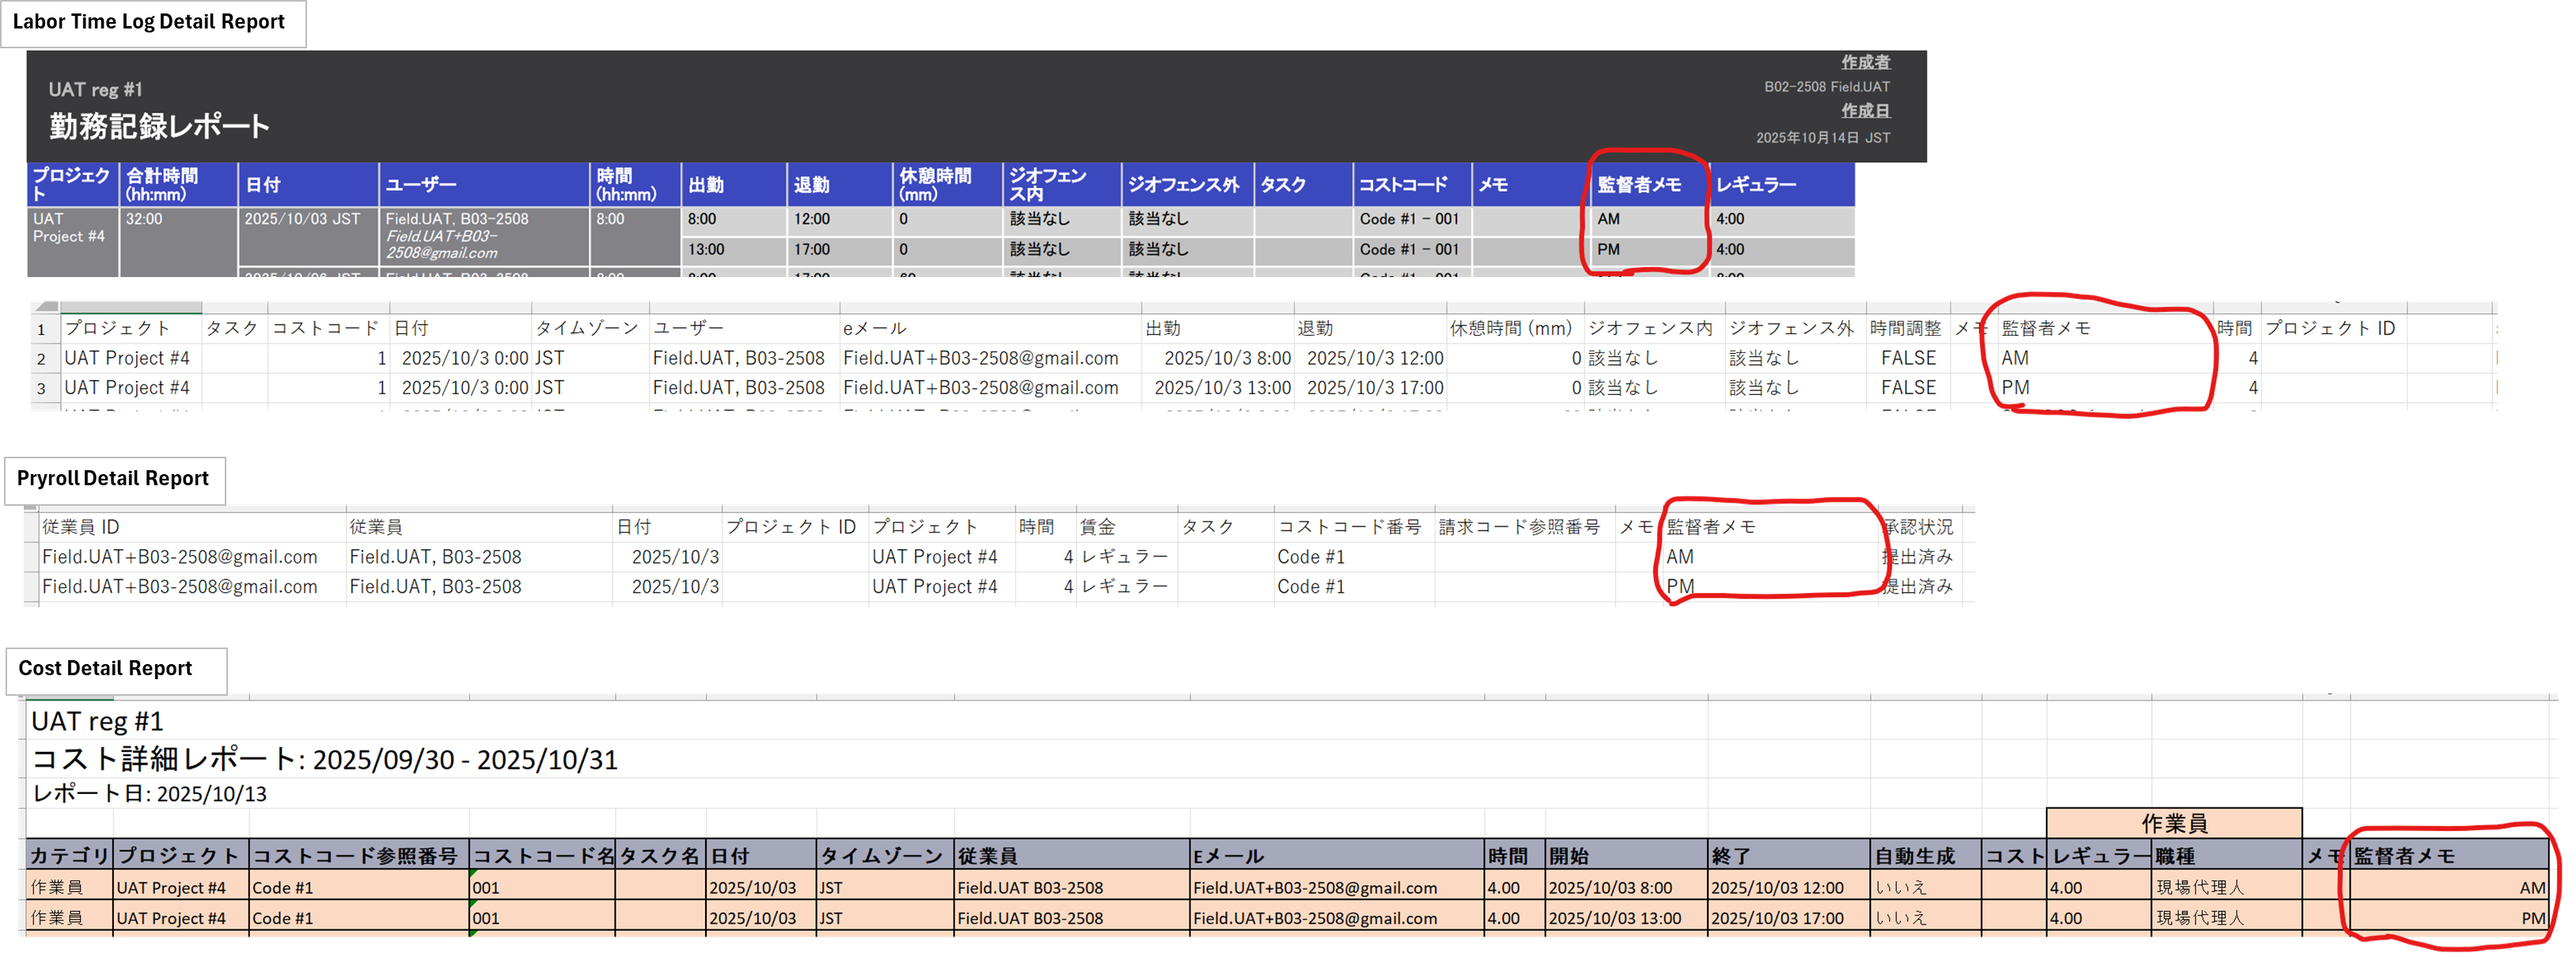Click the Labor Time Log Detail Report label
The image size is (2576, 957).
click(x=148, y=22)
